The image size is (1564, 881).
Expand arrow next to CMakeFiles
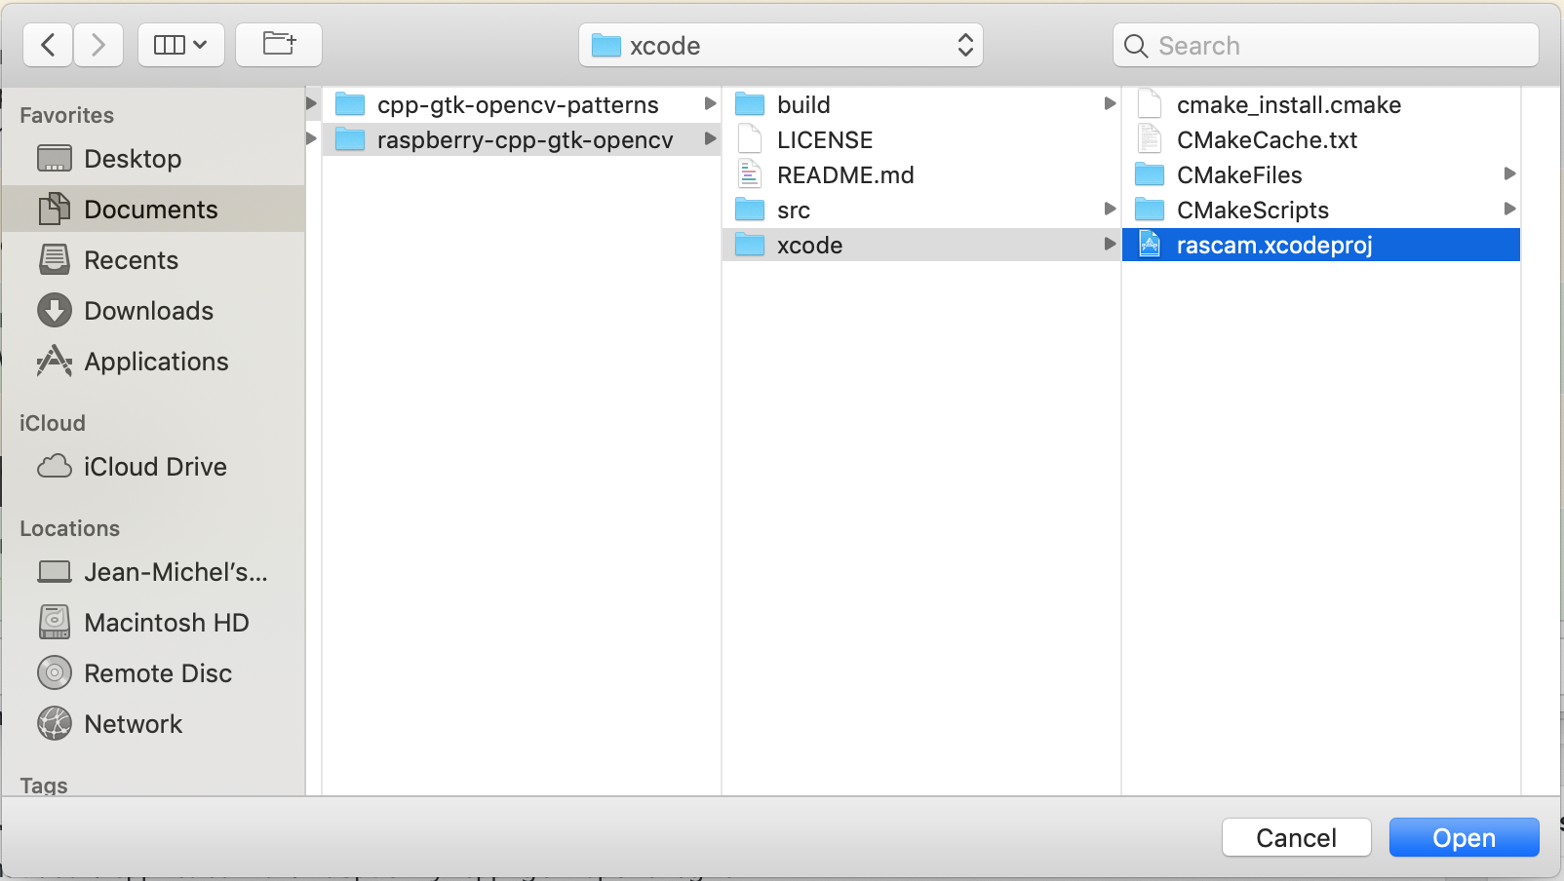pyautogui.click(x=1509, y=173)
